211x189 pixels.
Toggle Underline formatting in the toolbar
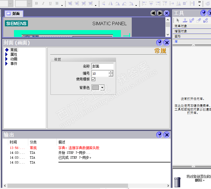50,3
